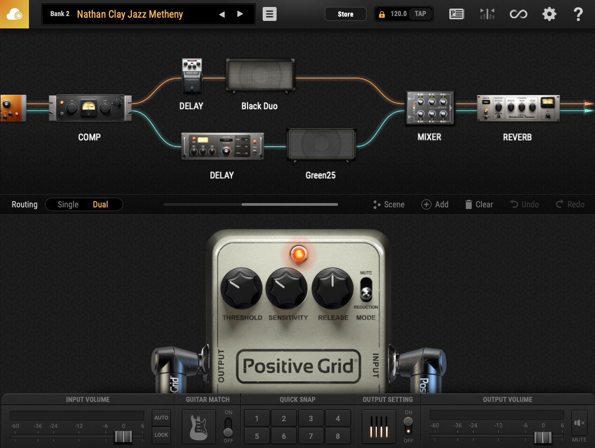Select Quick Snap slot 4

point(338,419)
